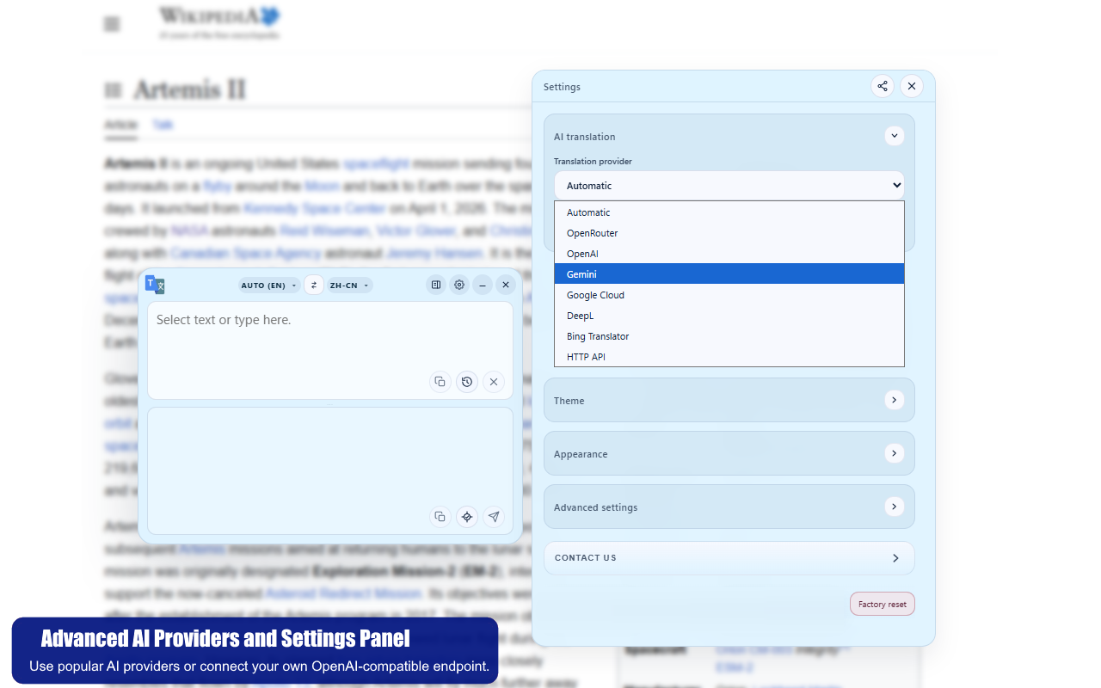Open the target language ZH-CN dropdown

[x=348, y=285]
